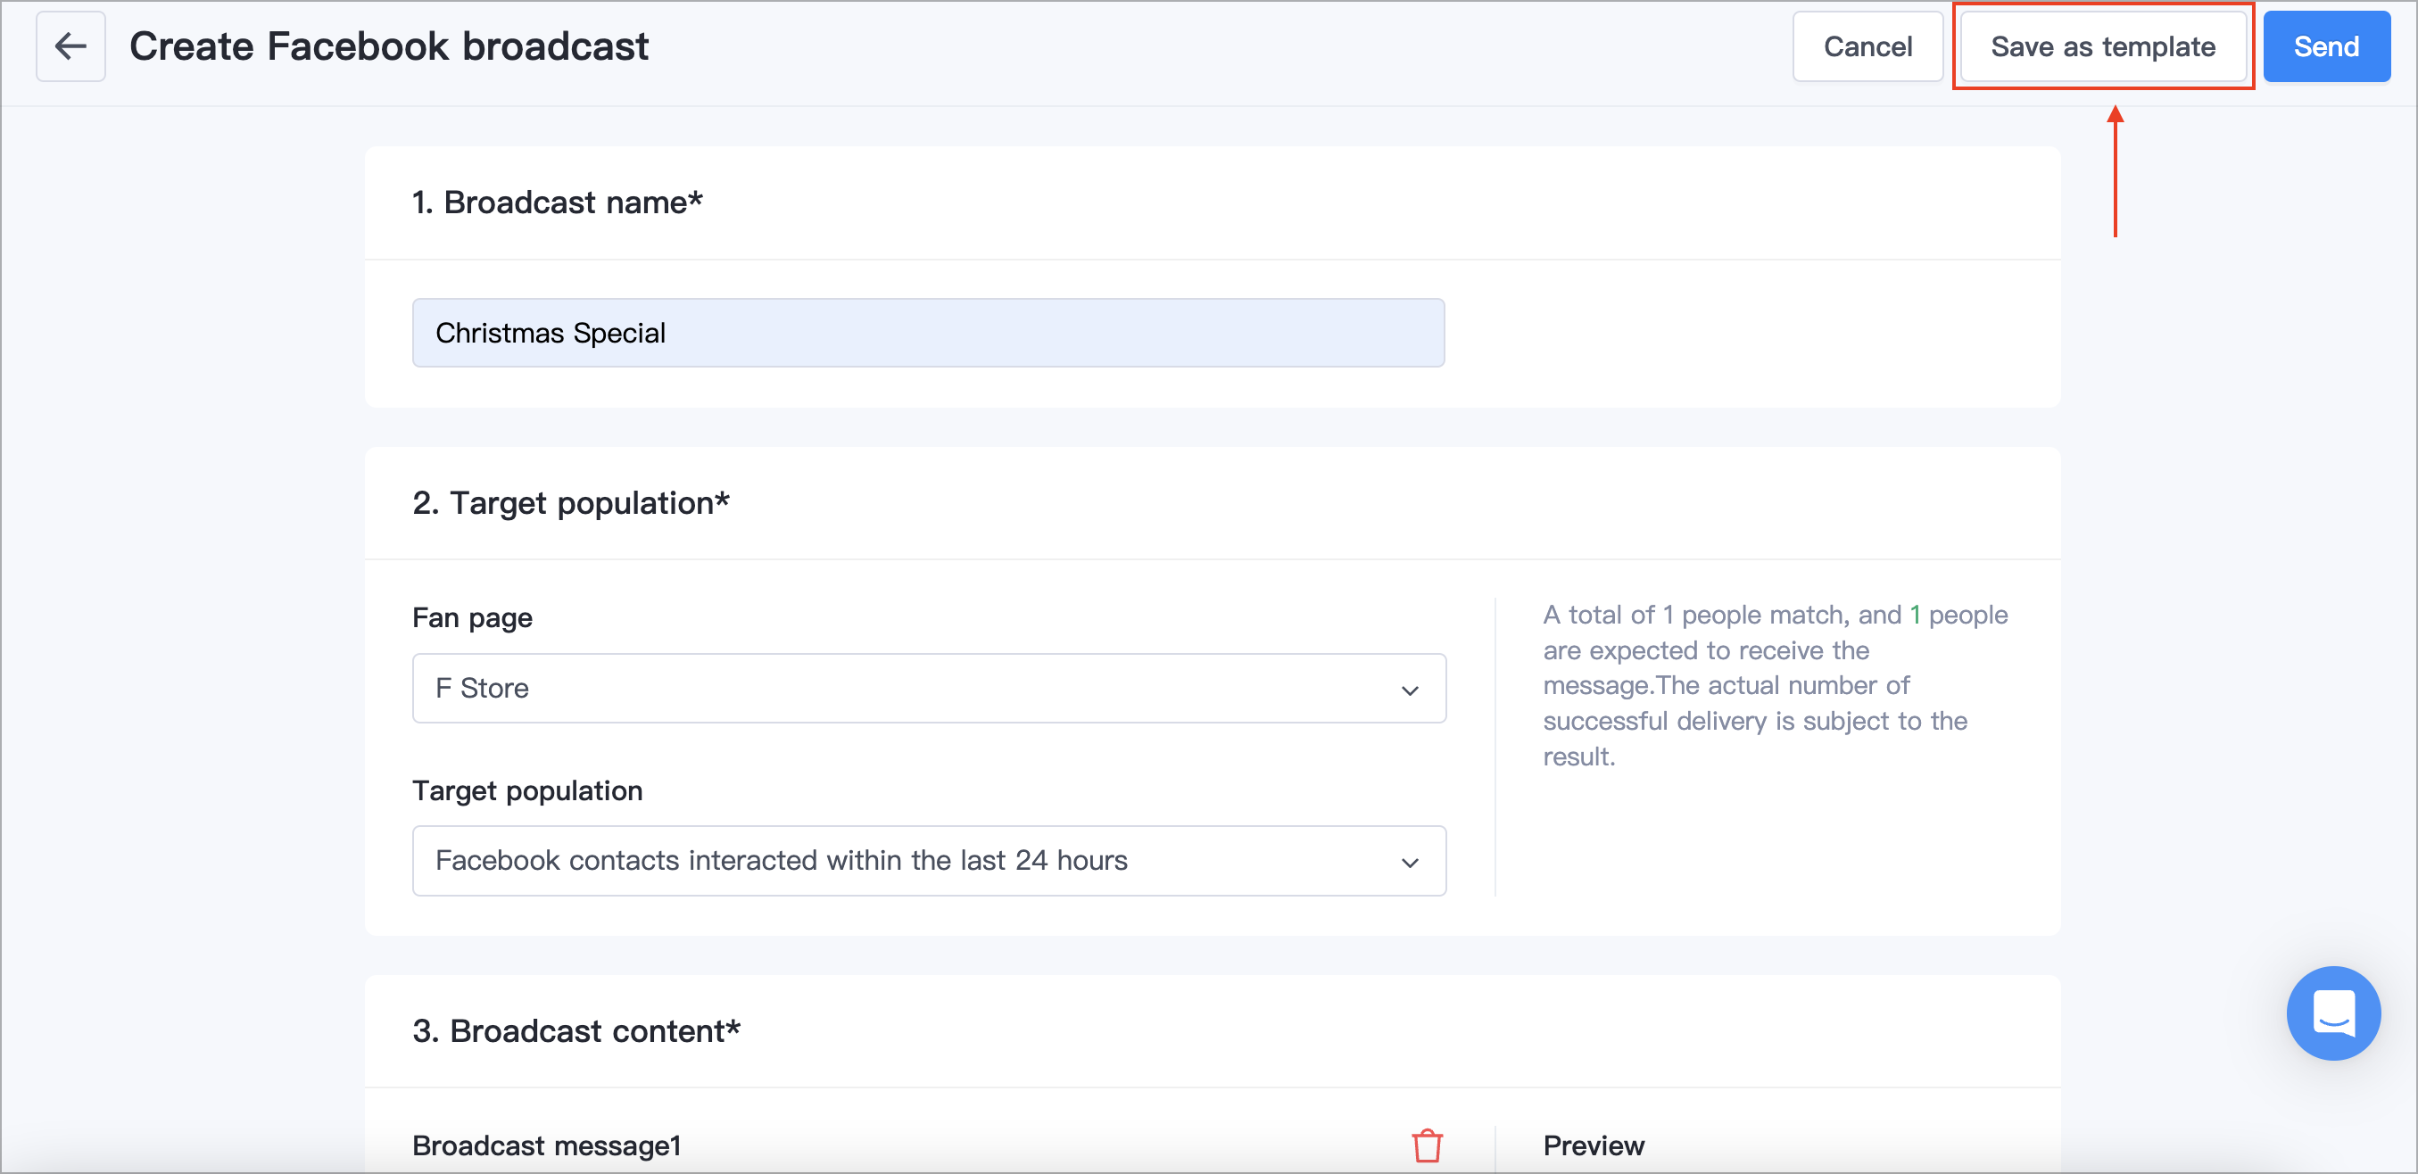
Task: Open the Fan page dropdown showing F Store
Action: pyautogui.click(x=928, y=688)
